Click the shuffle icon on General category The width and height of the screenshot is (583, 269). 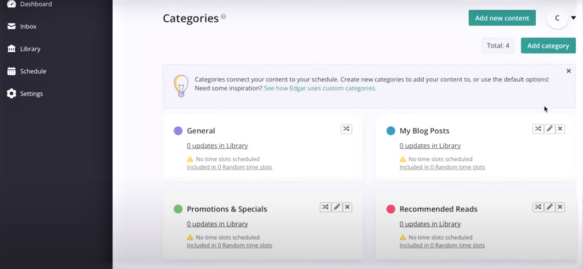coord(346,129)
